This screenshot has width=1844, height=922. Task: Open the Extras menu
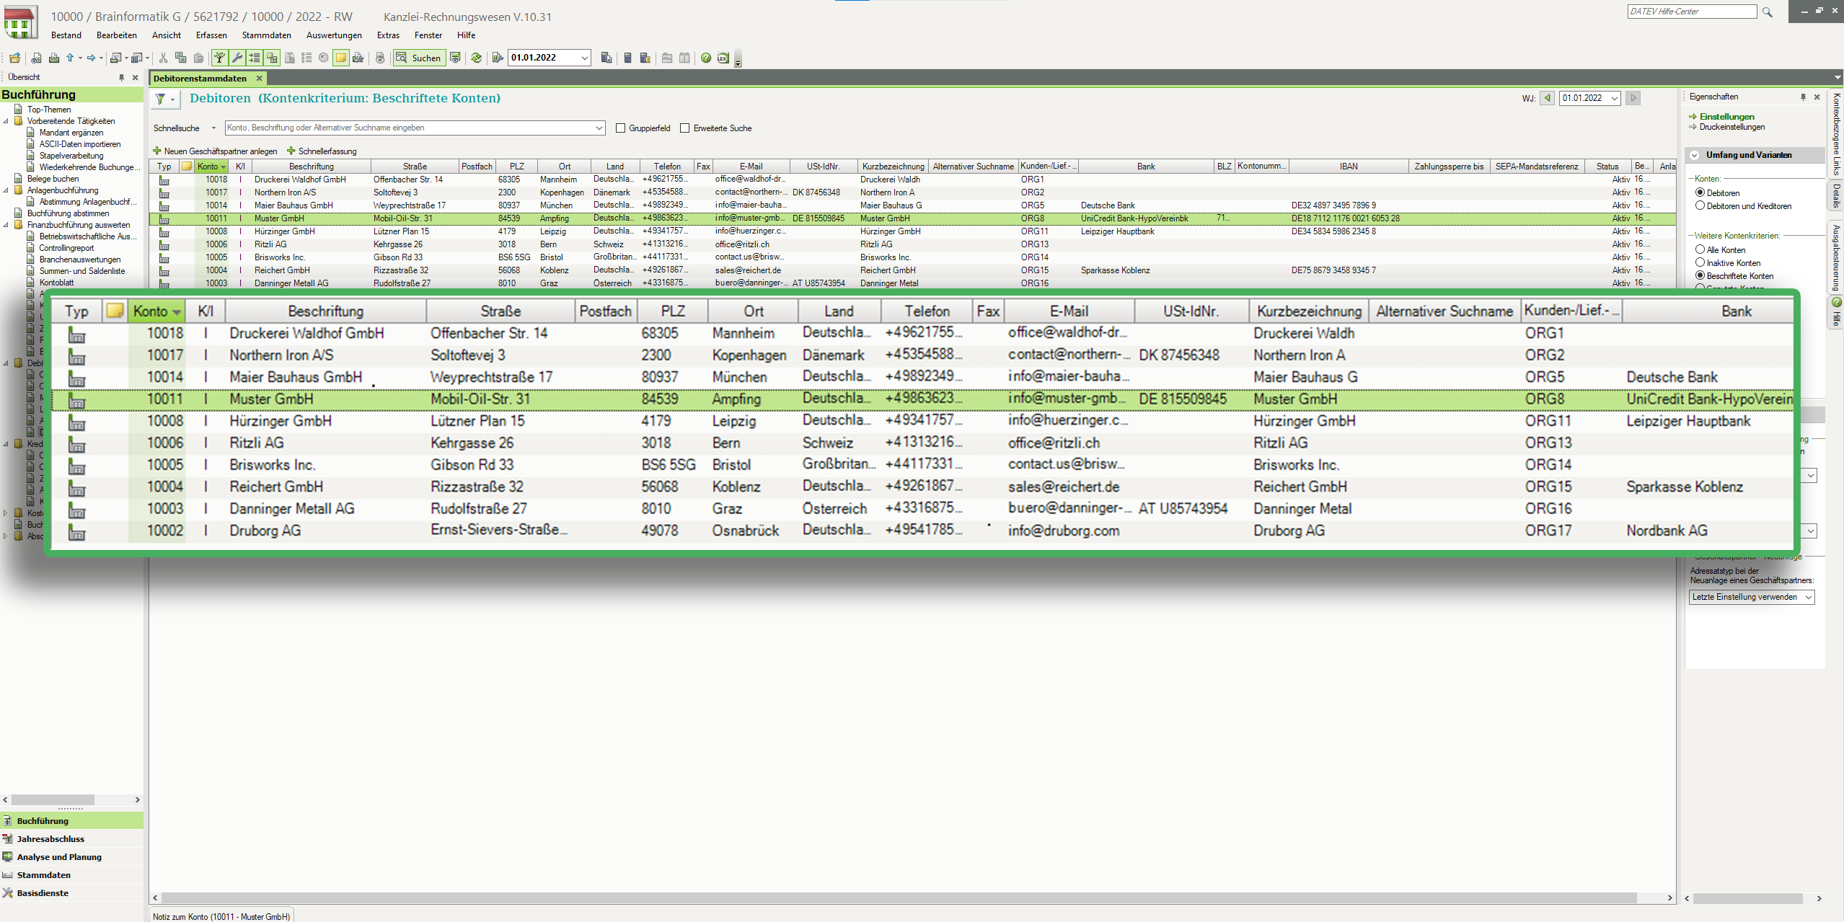point(388,35)
